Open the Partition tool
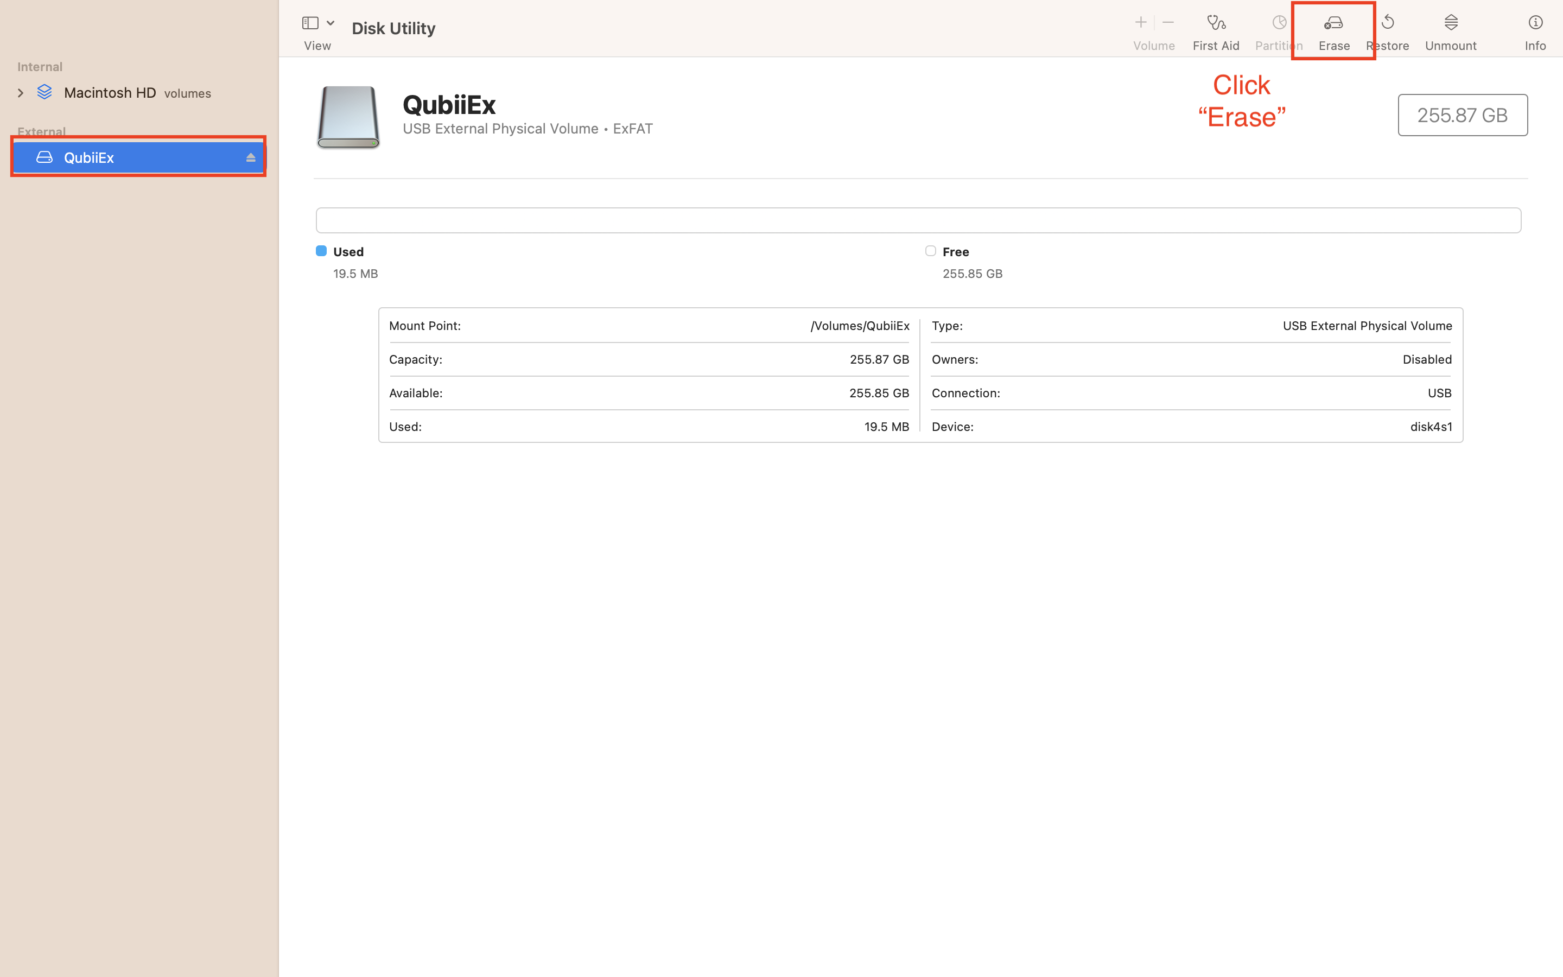This screenshot has height=977, width=1563. pyautogui.click(x=1278, y=30)
